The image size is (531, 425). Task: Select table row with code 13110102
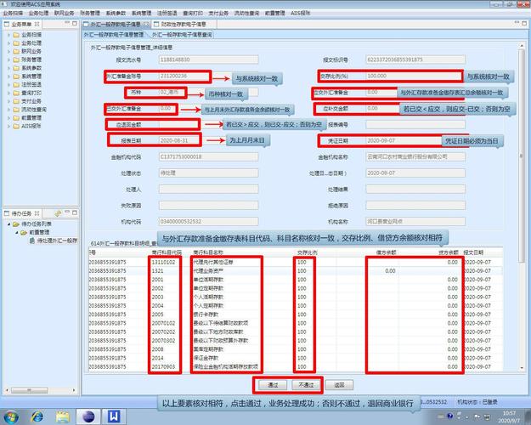296,263
